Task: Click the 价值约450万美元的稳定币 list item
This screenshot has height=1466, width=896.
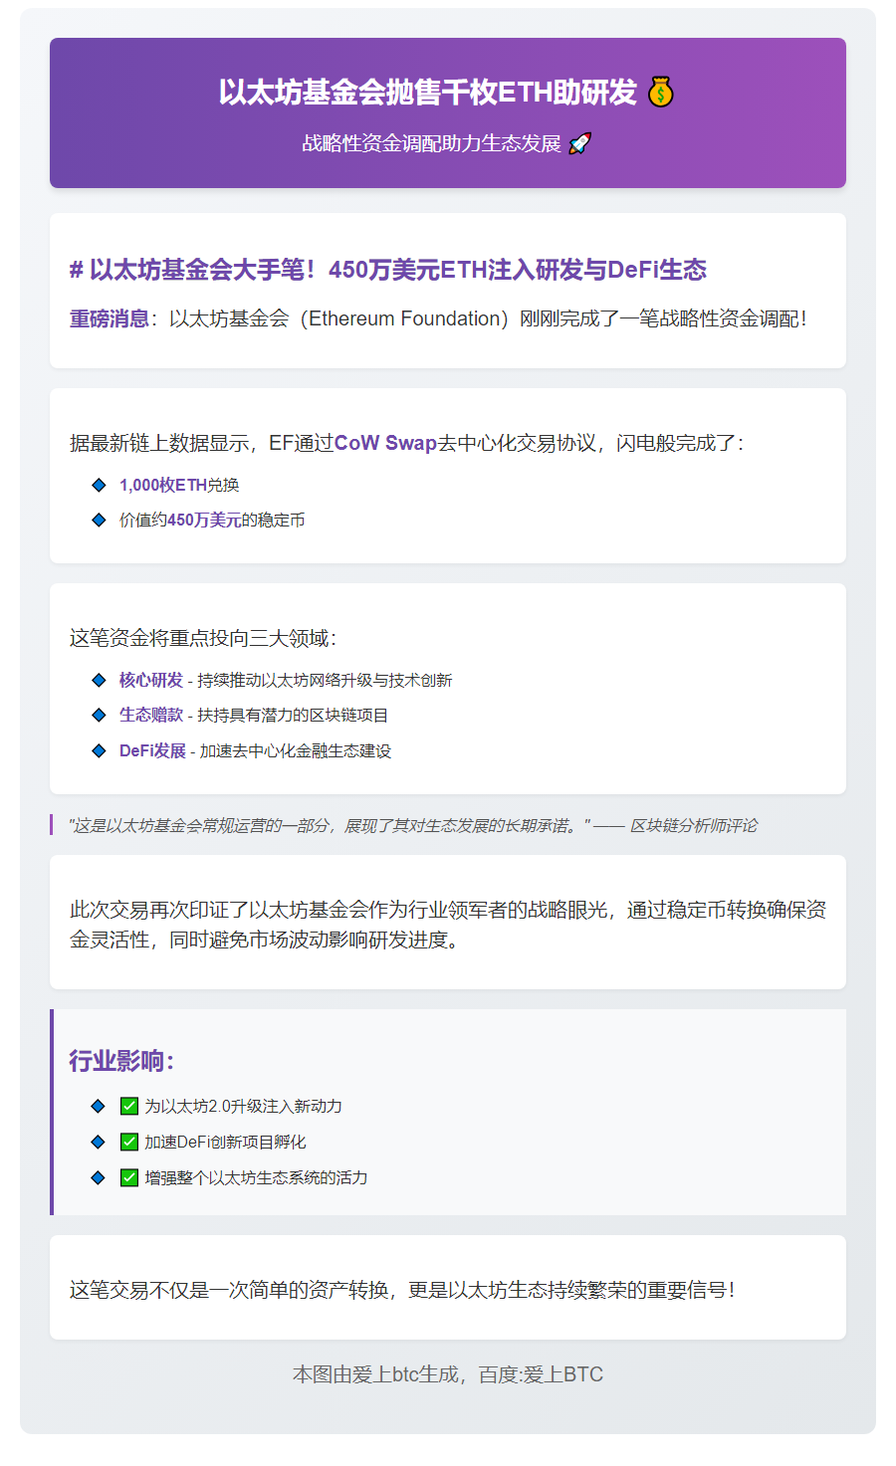Action: [x=212, y=520]
